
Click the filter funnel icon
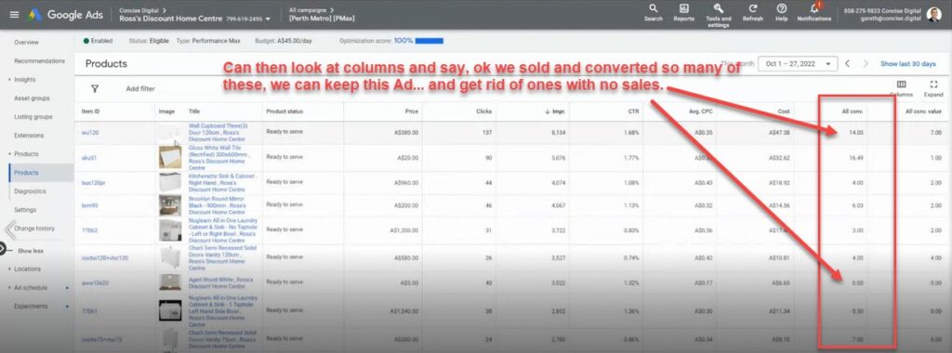(95, 88)
